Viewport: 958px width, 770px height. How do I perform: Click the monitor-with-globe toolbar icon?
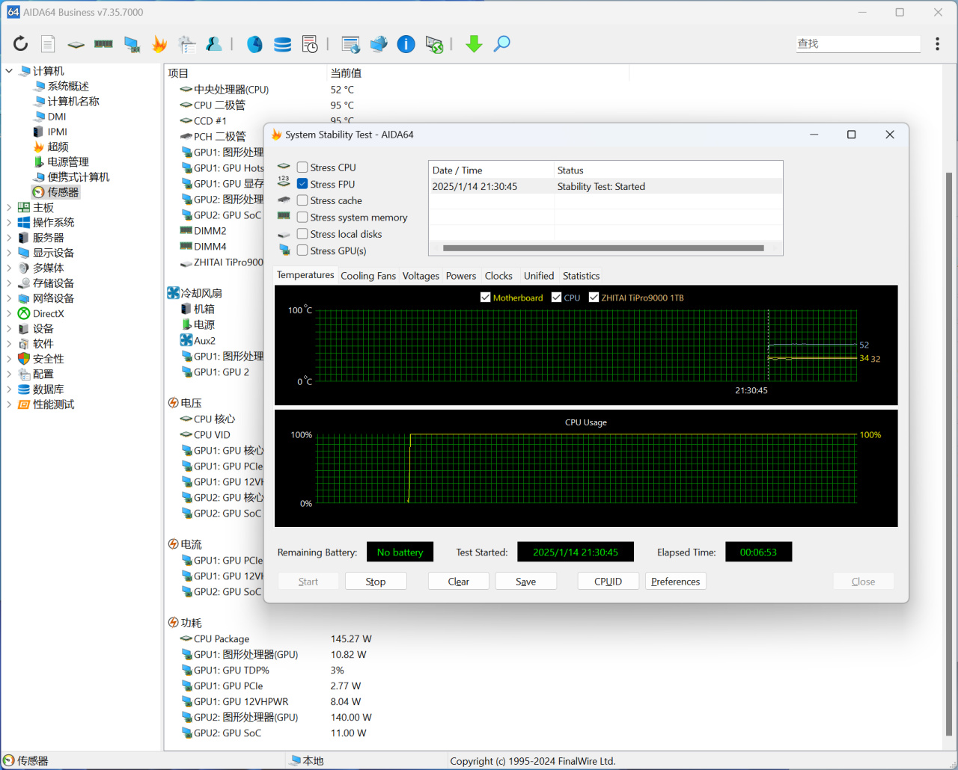(x=379, y=44)
